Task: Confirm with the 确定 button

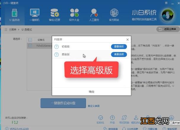Action: pyautogui.click(x=92, y=92)
